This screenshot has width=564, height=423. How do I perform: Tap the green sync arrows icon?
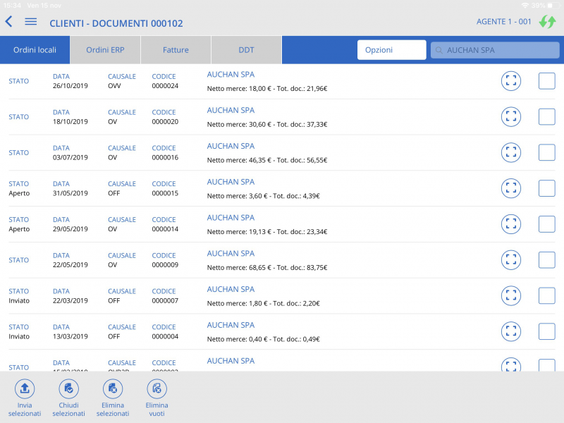pos(548,22)
